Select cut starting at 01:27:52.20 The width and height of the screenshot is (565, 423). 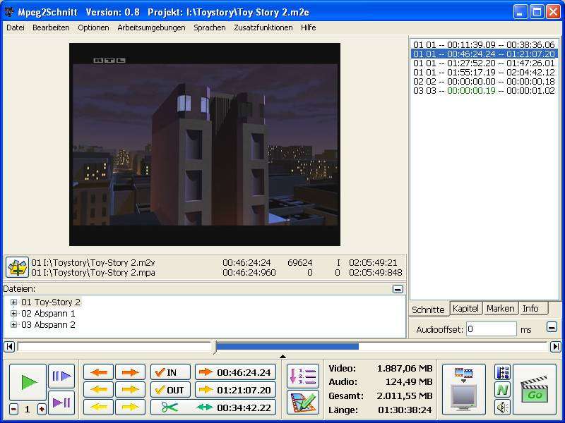pyautogui.click(x=484, y=63)
